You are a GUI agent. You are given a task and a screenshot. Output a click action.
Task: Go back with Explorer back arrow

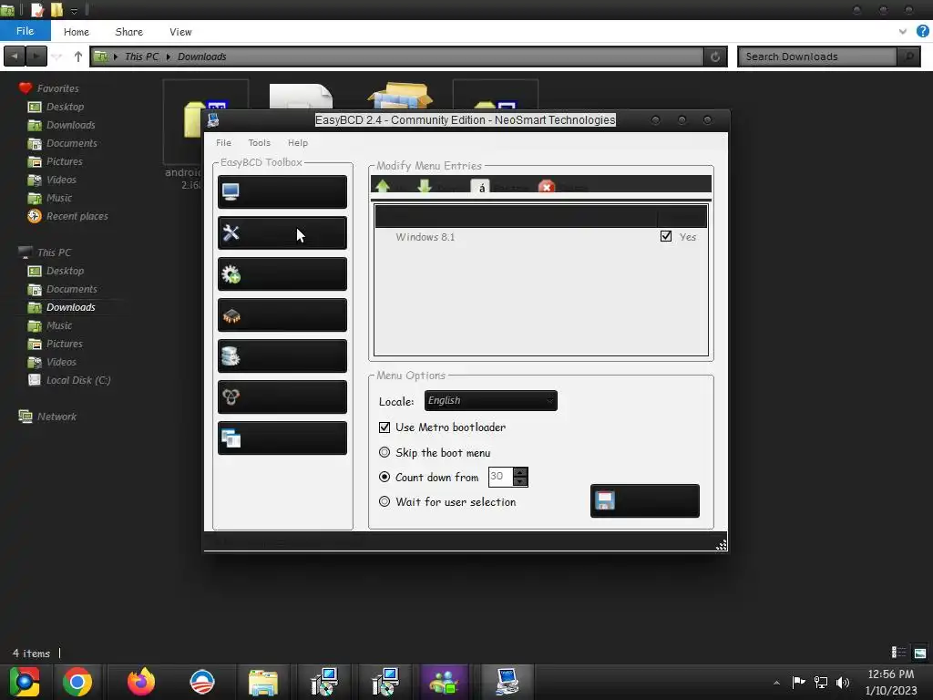coord(15,57)
